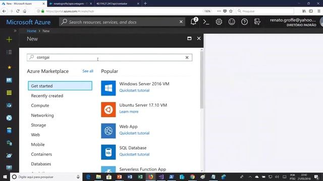Screen dimensions: 323x181
Task: Clear the top Azure search bar
Action: point(181,22)
